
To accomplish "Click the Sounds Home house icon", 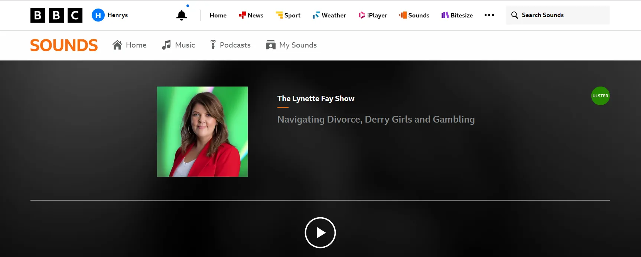I will click(117, 45).
